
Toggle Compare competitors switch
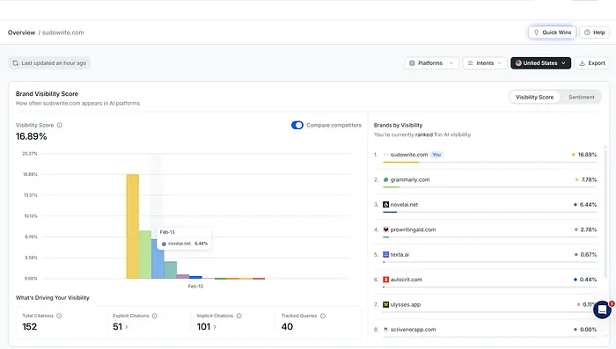click(x=297, y=125)
